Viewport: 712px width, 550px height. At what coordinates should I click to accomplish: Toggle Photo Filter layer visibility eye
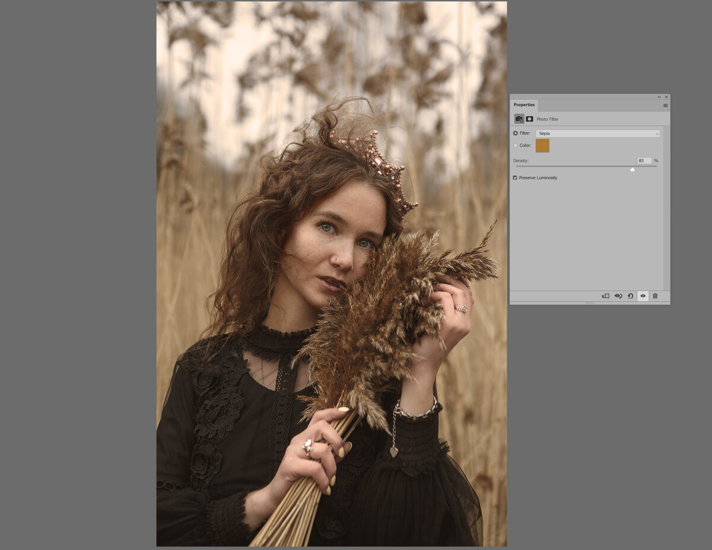tap(643, 295)
